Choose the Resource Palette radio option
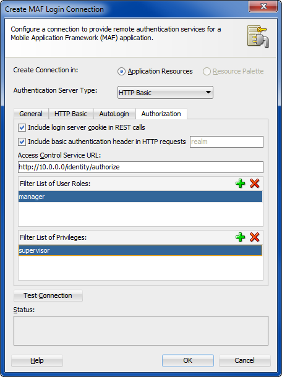This screenshot has height=377, width=282. tap(207, 72)
